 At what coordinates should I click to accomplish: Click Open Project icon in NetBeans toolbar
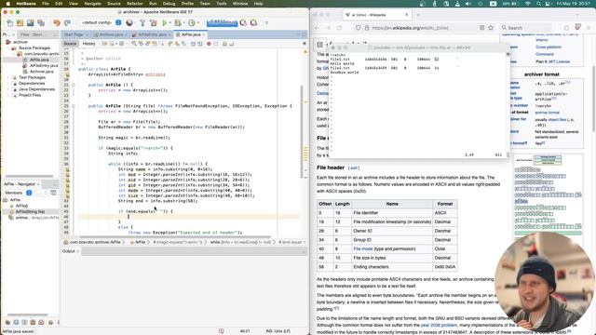[x=30, y=22]
